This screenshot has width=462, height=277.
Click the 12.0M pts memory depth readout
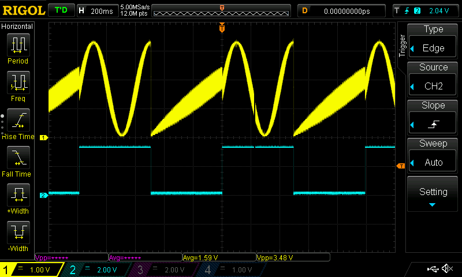(134, 13)
